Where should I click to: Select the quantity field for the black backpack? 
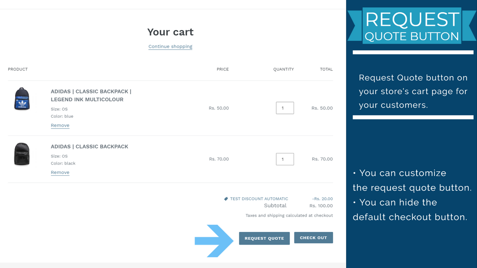point(285,159)
